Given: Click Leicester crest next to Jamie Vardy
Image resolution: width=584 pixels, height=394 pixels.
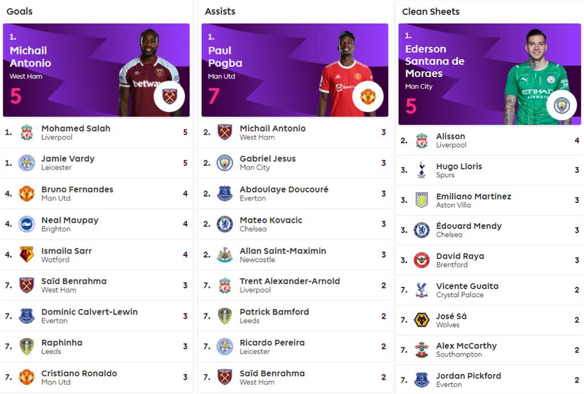Looking at the screenshot, I should [26, 163].
